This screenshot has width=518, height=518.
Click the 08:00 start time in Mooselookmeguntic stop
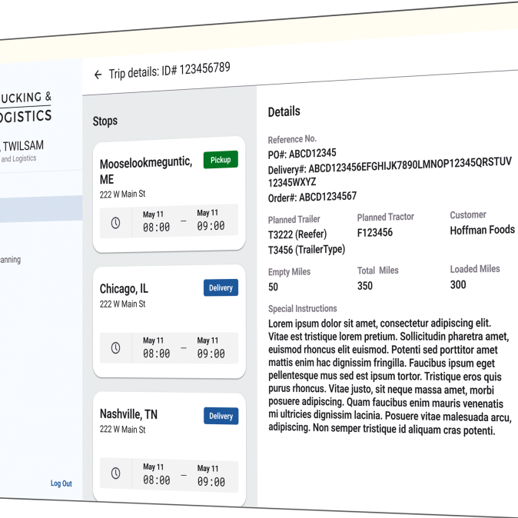156,227
